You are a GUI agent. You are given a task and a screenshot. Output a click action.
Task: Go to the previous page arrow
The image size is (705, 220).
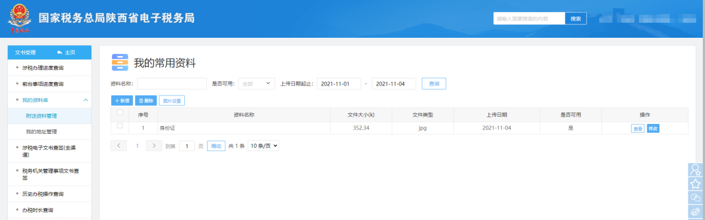point(119,146)
